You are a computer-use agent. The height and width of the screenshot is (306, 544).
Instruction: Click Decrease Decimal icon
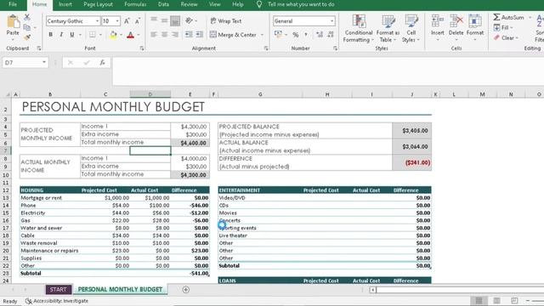pyautogui.click(x=331, y=35)
